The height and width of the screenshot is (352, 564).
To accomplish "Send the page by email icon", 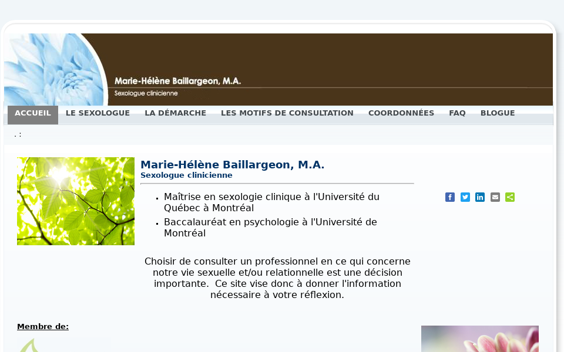I will (x=495, y=197).
